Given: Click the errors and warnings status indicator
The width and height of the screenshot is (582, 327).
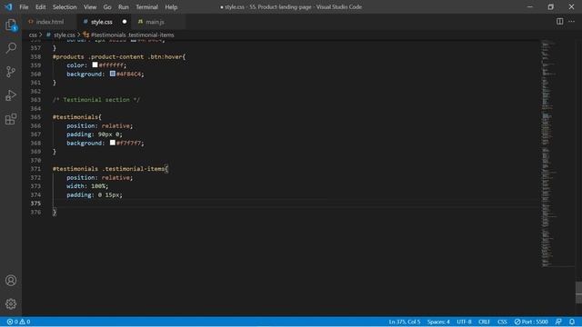Looking at the screenshot, I should (18, 322).
